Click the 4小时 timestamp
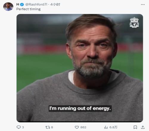The height and width of the screenshot is (131, 149). pyautogui.click(x=55, y=4)
